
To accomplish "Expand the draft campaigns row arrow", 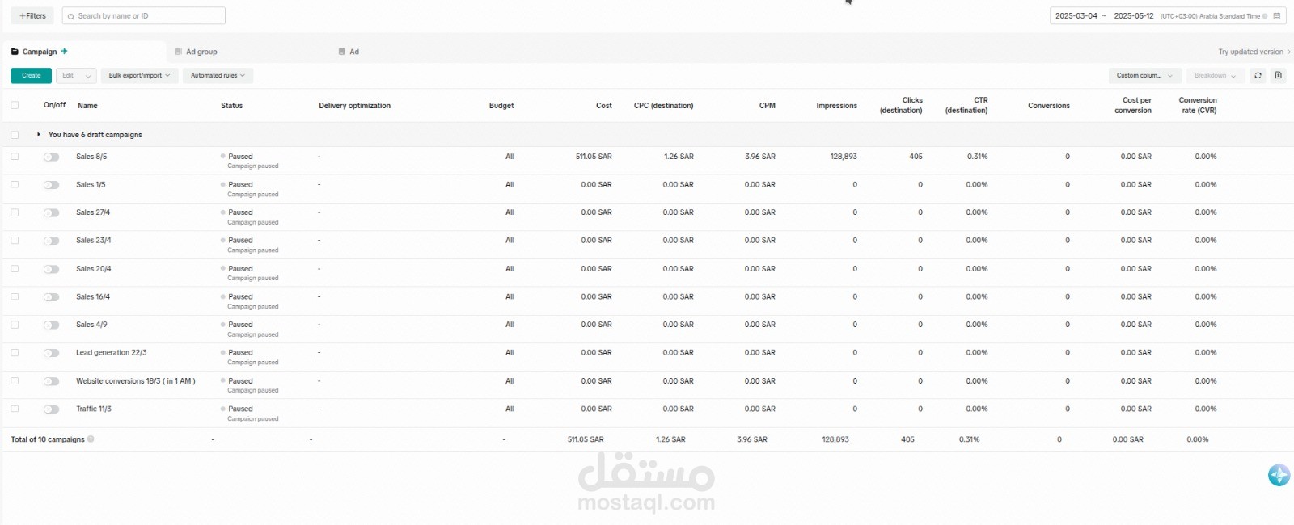I will click(x=38, y=134).
